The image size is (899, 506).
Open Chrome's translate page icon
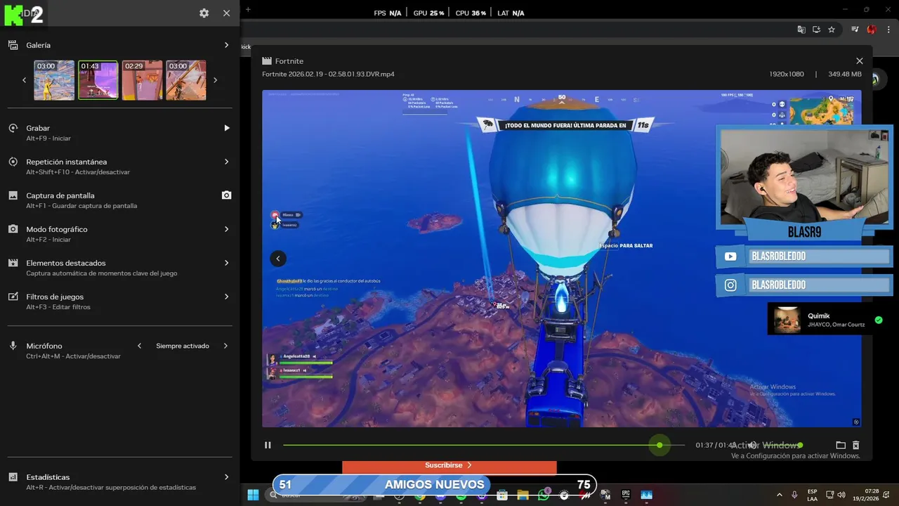(x=801, y=30)
